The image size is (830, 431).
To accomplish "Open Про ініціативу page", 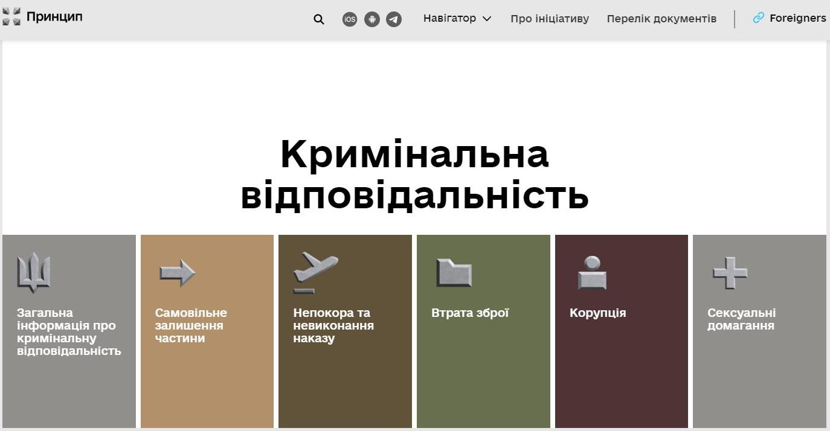I will coord(549,19).
